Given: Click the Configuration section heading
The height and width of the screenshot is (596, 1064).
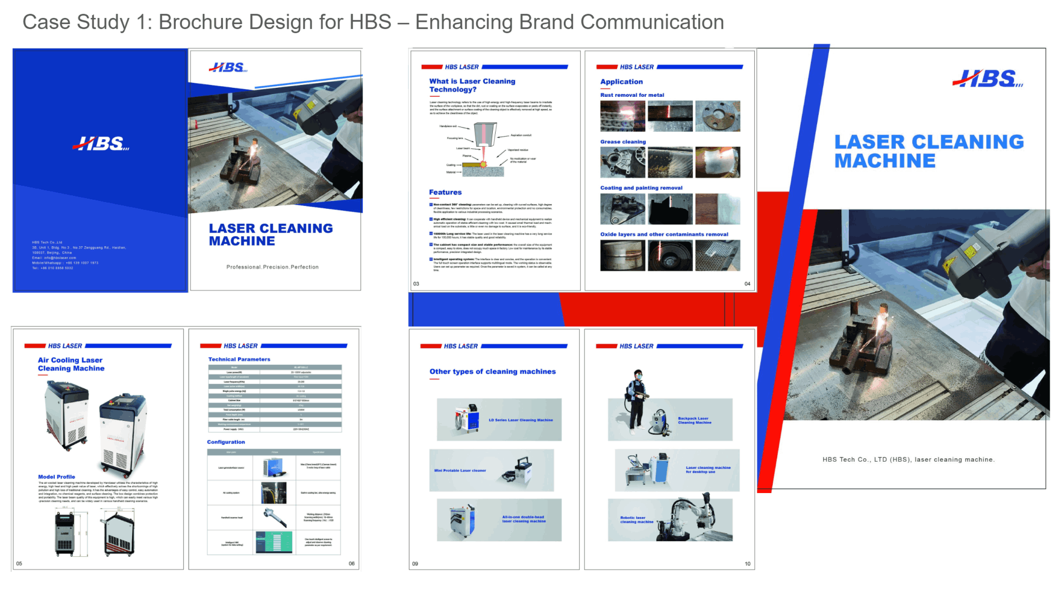Looking at the screenshot, I should [226, 442].
